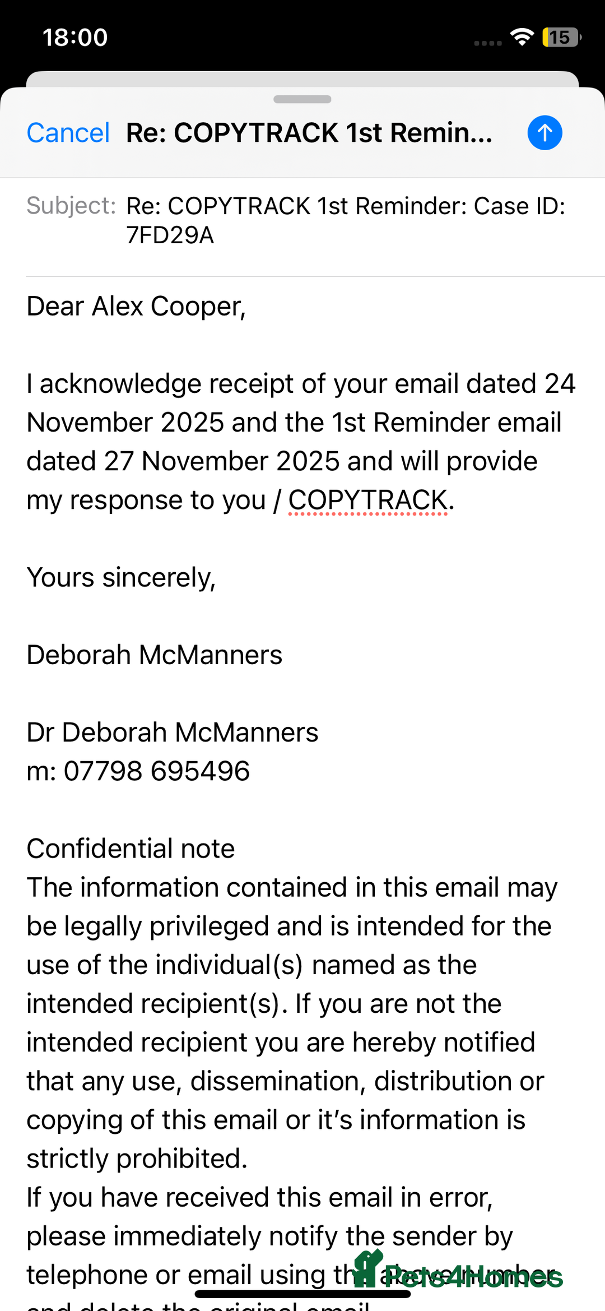Tap the green Pets4Homes logo watermark

point(459,1272)
